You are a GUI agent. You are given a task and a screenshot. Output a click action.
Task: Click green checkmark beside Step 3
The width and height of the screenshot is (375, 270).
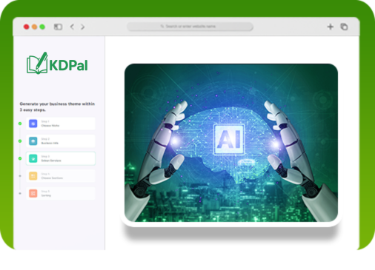(20, 158)
